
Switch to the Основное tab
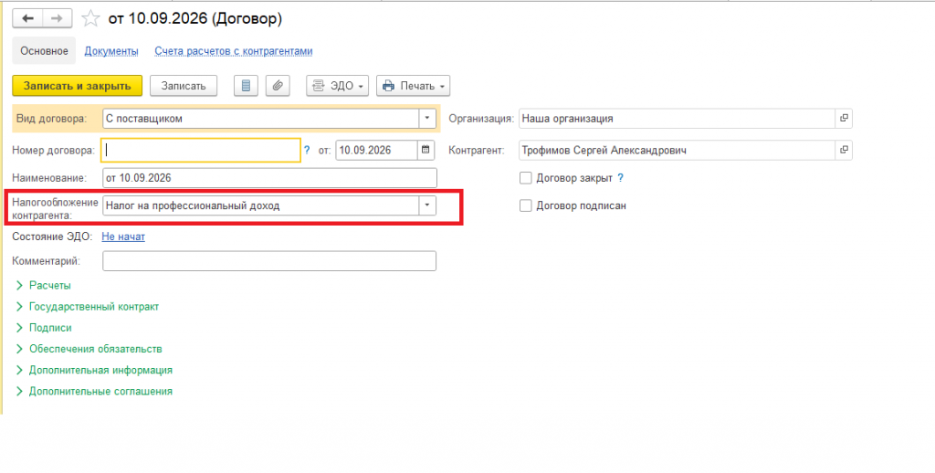44,51
